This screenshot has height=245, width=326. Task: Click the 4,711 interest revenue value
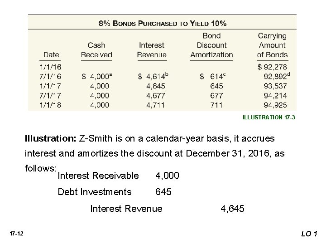click(x=156, y=105)
